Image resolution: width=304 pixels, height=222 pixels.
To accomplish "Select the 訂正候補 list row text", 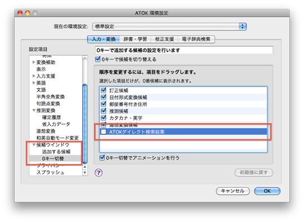I will click(119, 90).
